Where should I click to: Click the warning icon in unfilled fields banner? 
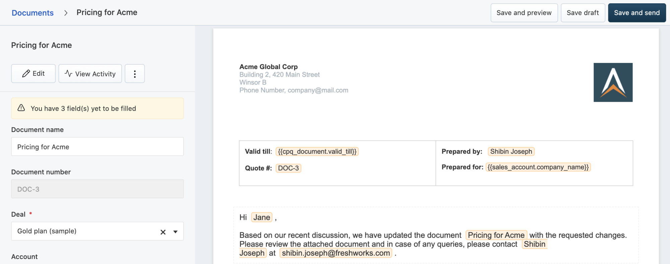pyautogui.click(x=21, y=108)
